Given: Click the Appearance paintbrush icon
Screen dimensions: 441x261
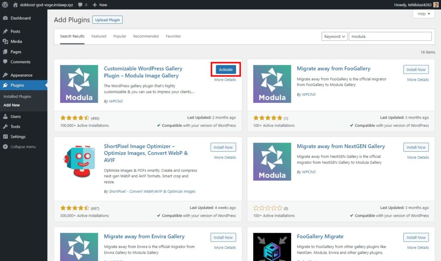Looking at the screenshot, I should [5, 75].
